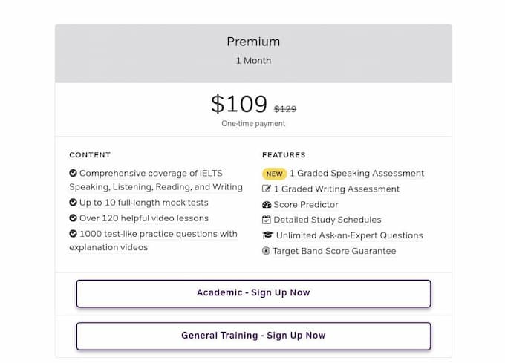Click the Premium plan heading

(253, 42)
